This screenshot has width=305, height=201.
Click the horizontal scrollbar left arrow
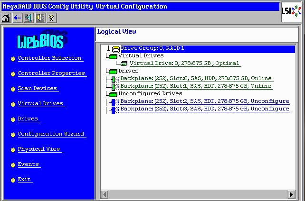(x=104, y=194)
